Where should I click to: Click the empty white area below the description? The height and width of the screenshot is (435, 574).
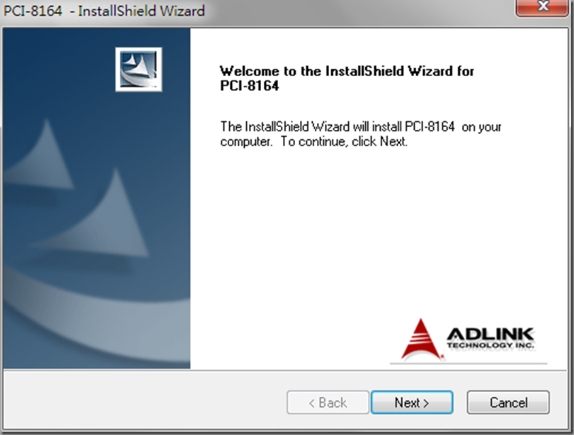pos(374,231)
